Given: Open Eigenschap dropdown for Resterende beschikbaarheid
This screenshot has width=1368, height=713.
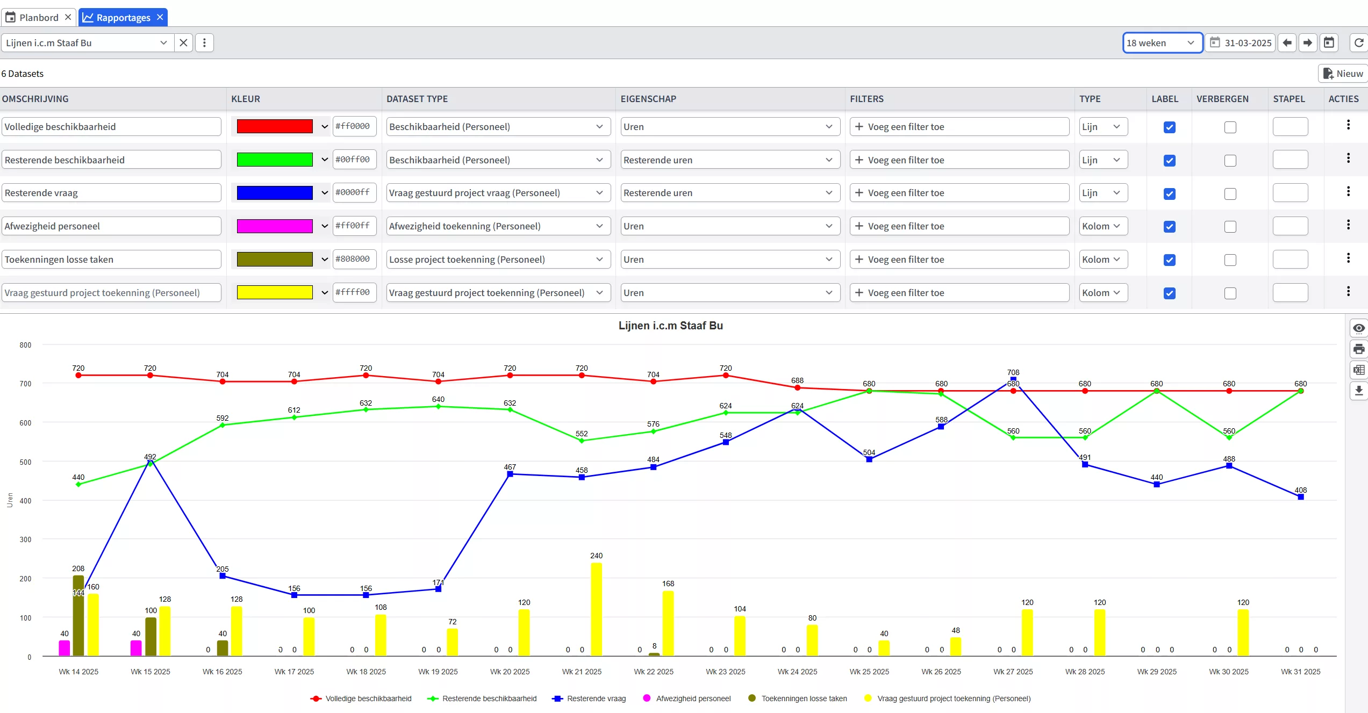Looking at the screenshot, I should pos(729,160).
